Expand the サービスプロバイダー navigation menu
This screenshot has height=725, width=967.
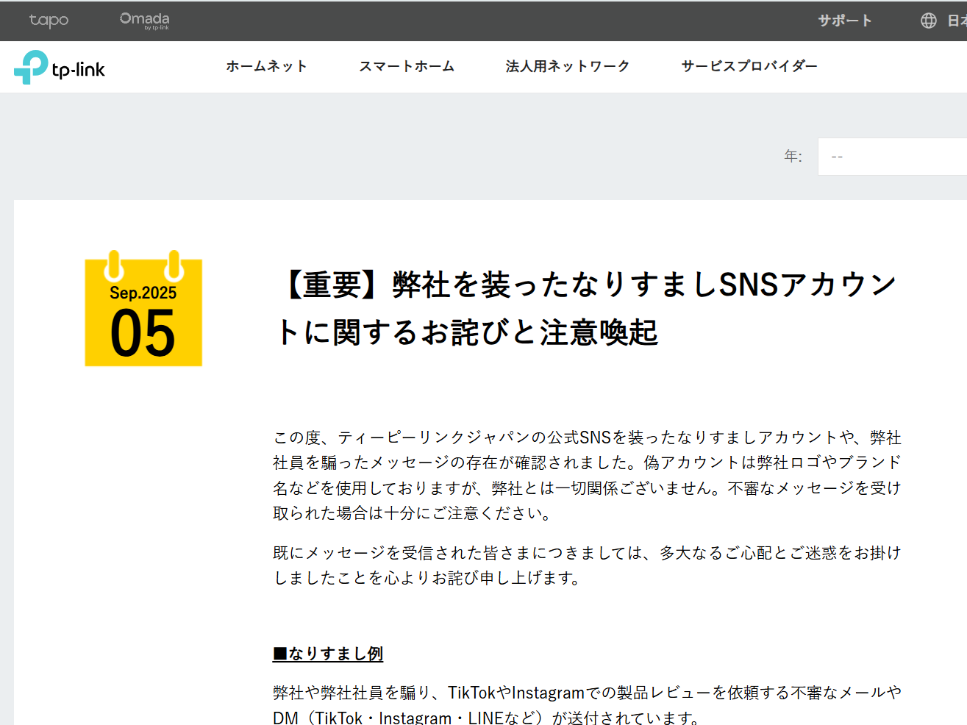click(x=749, y=66)
